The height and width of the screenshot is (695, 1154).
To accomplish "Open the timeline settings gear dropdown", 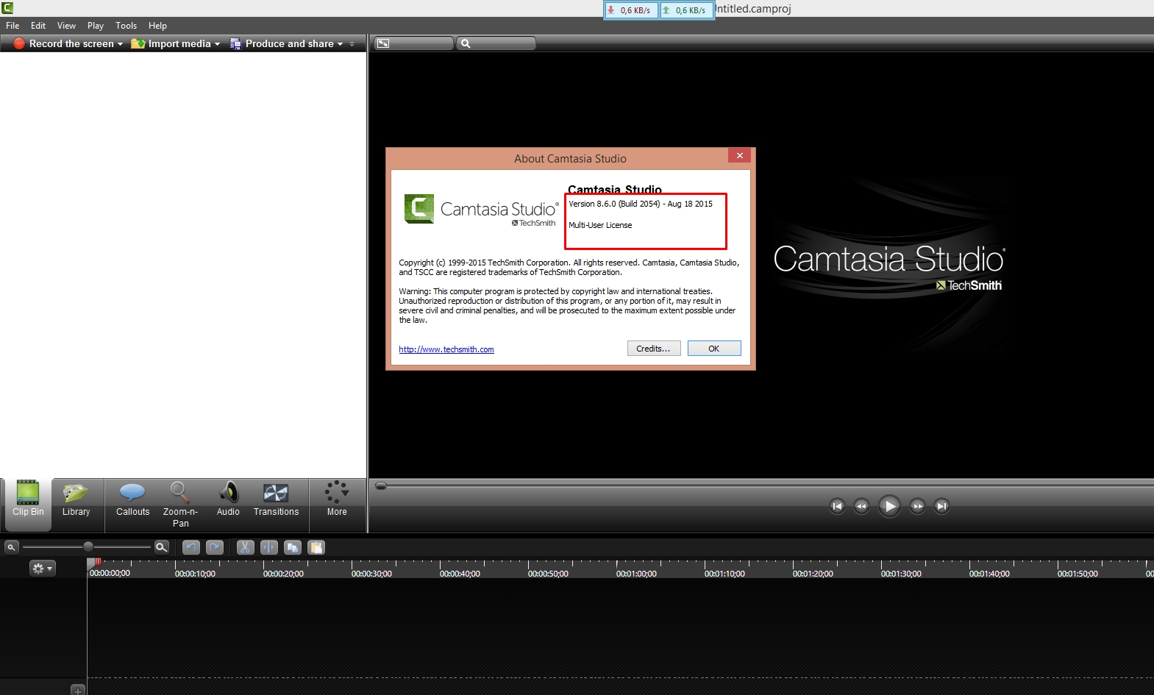I will (43, 569).
